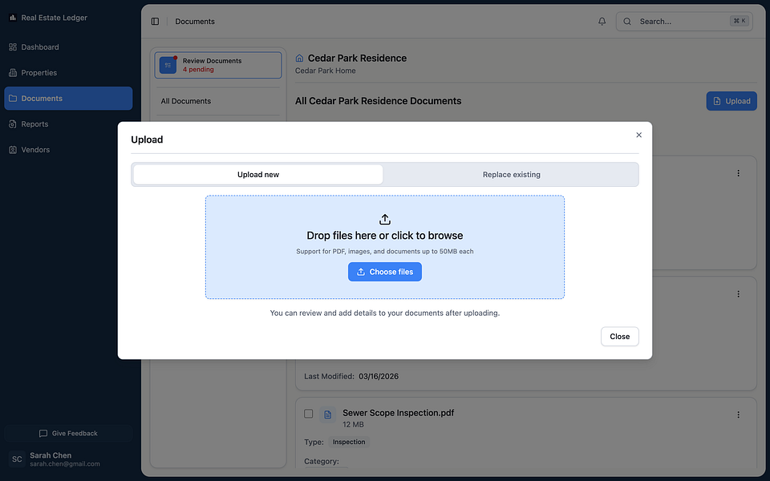
Task: Click the Vendors contact icon
Action: pos(13,150)
